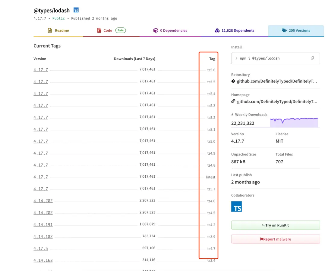Click the weekly downloads sparkline chart
331x271 pixels.
(x=294, y=122)
